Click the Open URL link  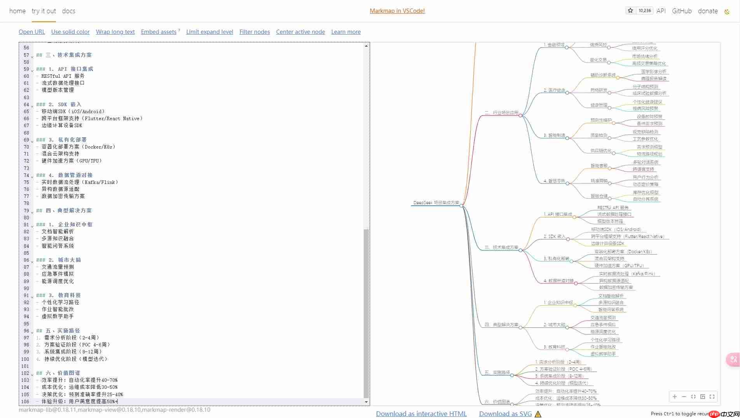tap(32, 32)
